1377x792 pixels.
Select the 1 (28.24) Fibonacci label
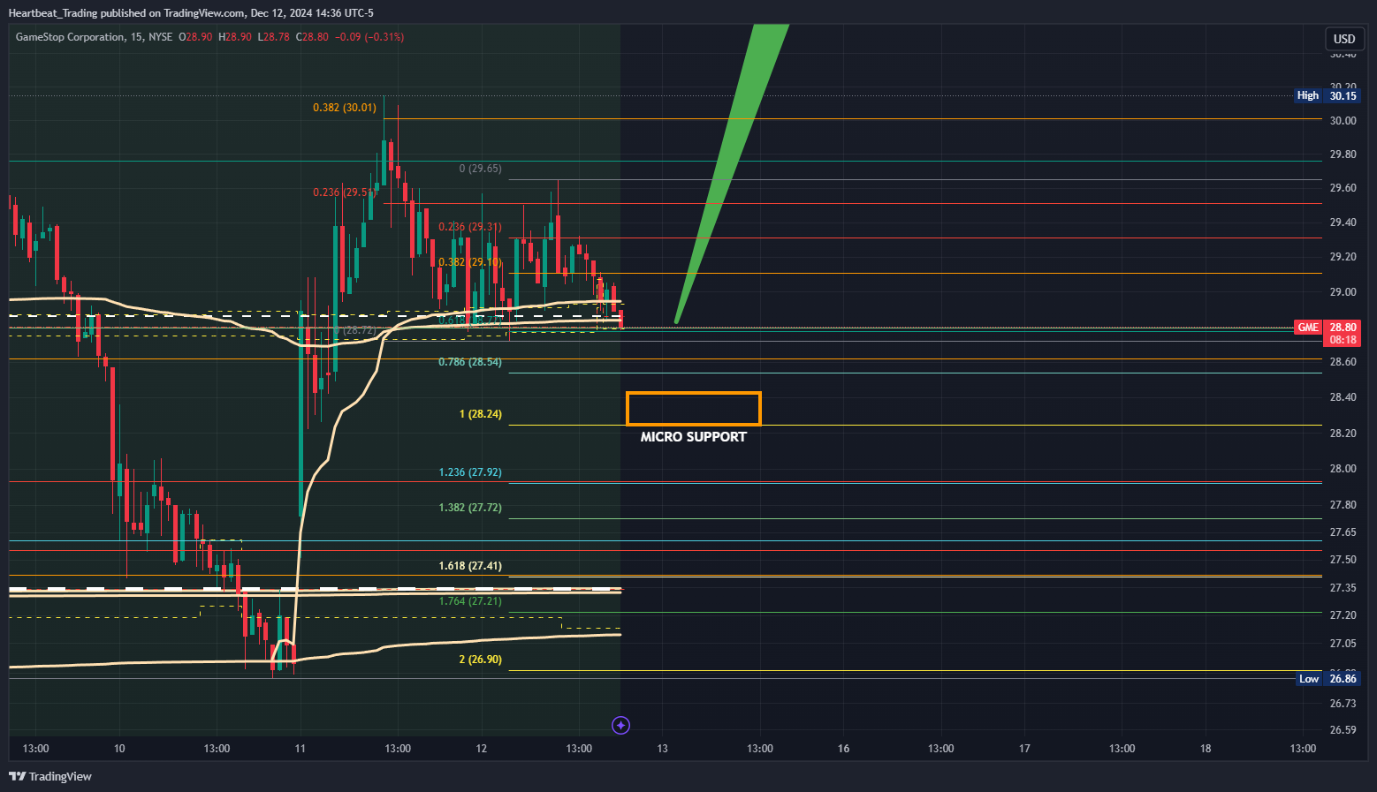[x=481, y=414]
